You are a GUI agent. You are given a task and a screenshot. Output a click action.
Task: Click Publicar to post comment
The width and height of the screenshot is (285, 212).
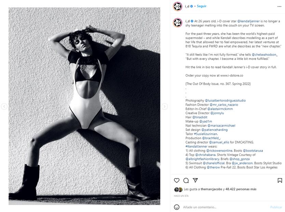pos(276,207)
